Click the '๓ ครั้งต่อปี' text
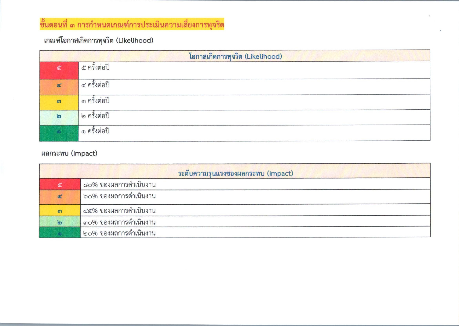459x326 pixels. point(95,101)
